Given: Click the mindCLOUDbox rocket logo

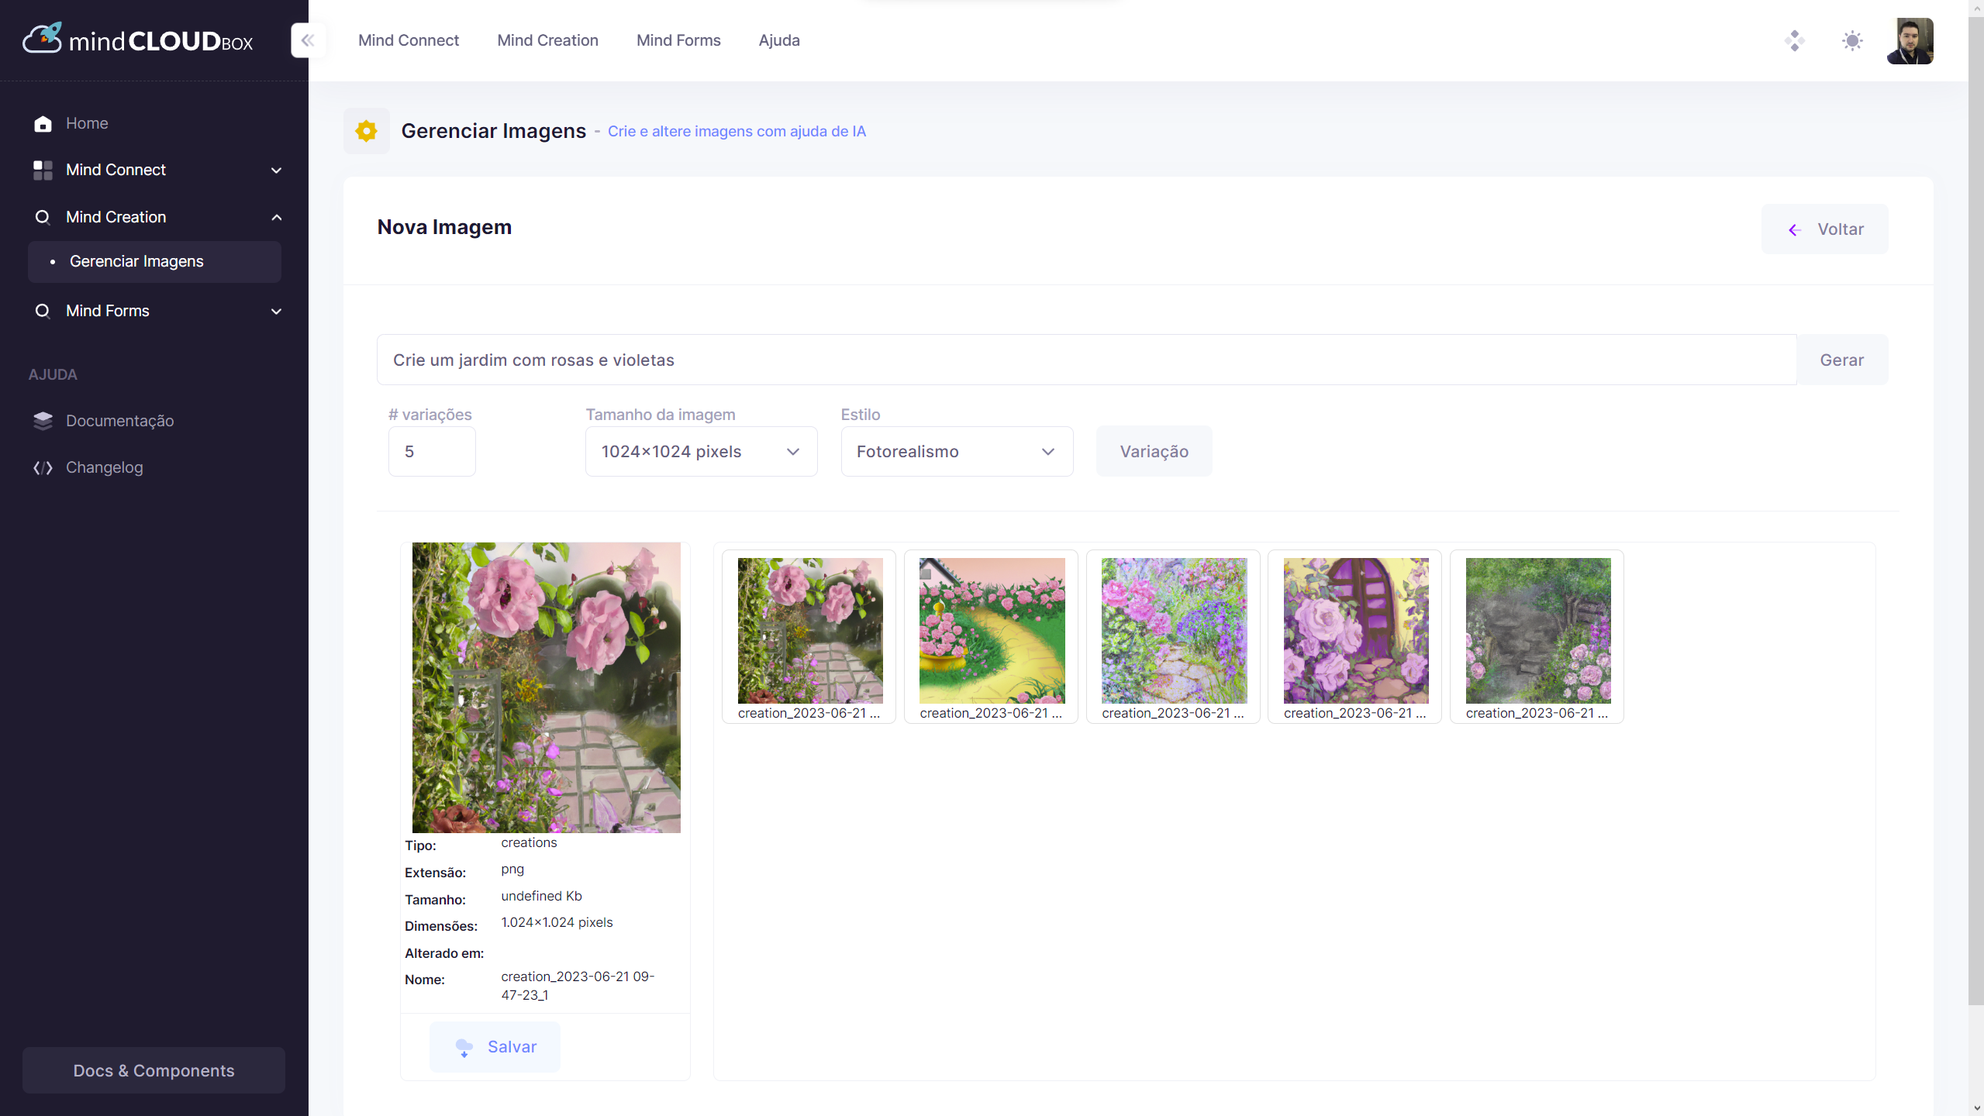Looking at the screenshot, I should [x=43, y=39].
